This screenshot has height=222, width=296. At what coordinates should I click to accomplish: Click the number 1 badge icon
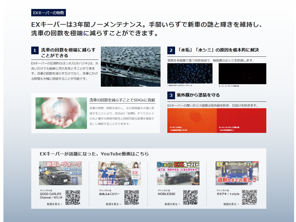(35, 51)
